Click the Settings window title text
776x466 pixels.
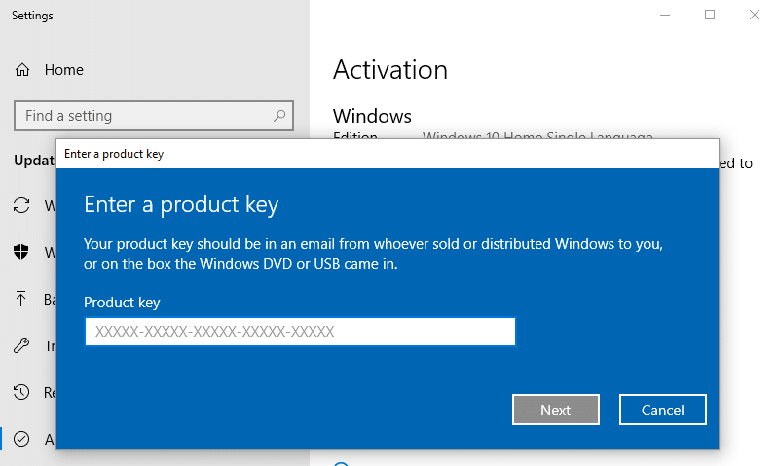(x=32, y=16)
